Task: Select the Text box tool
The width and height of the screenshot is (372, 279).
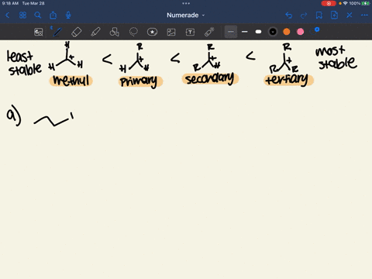Action: 190,32
